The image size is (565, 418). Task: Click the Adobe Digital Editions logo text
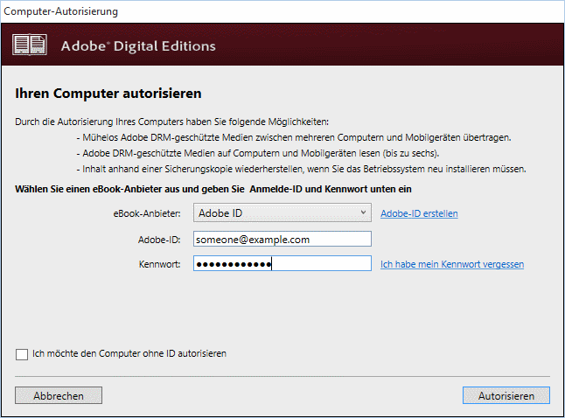pos(138,45)
